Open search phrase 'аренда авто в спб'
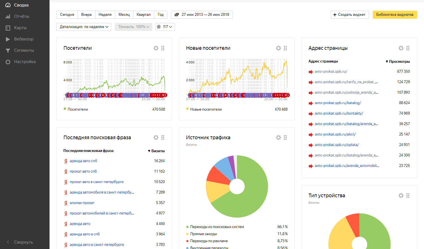Screen dimensions: 424x249 [85, 234]
